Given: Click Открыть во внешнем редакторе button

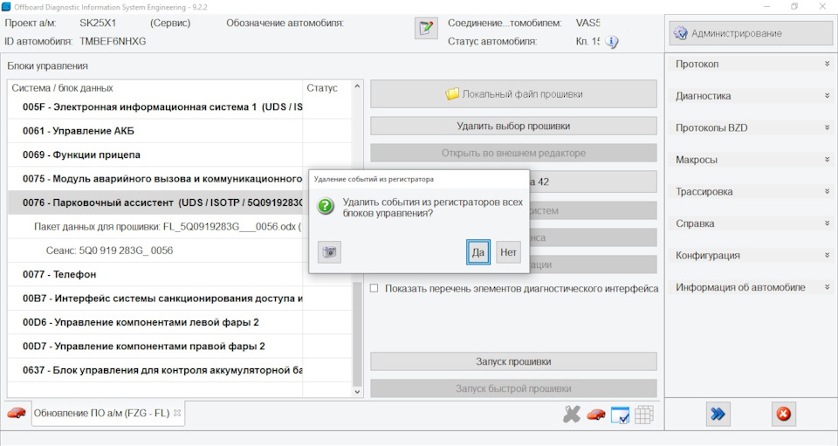Looking at the screenshot, I should pos(513,153).
